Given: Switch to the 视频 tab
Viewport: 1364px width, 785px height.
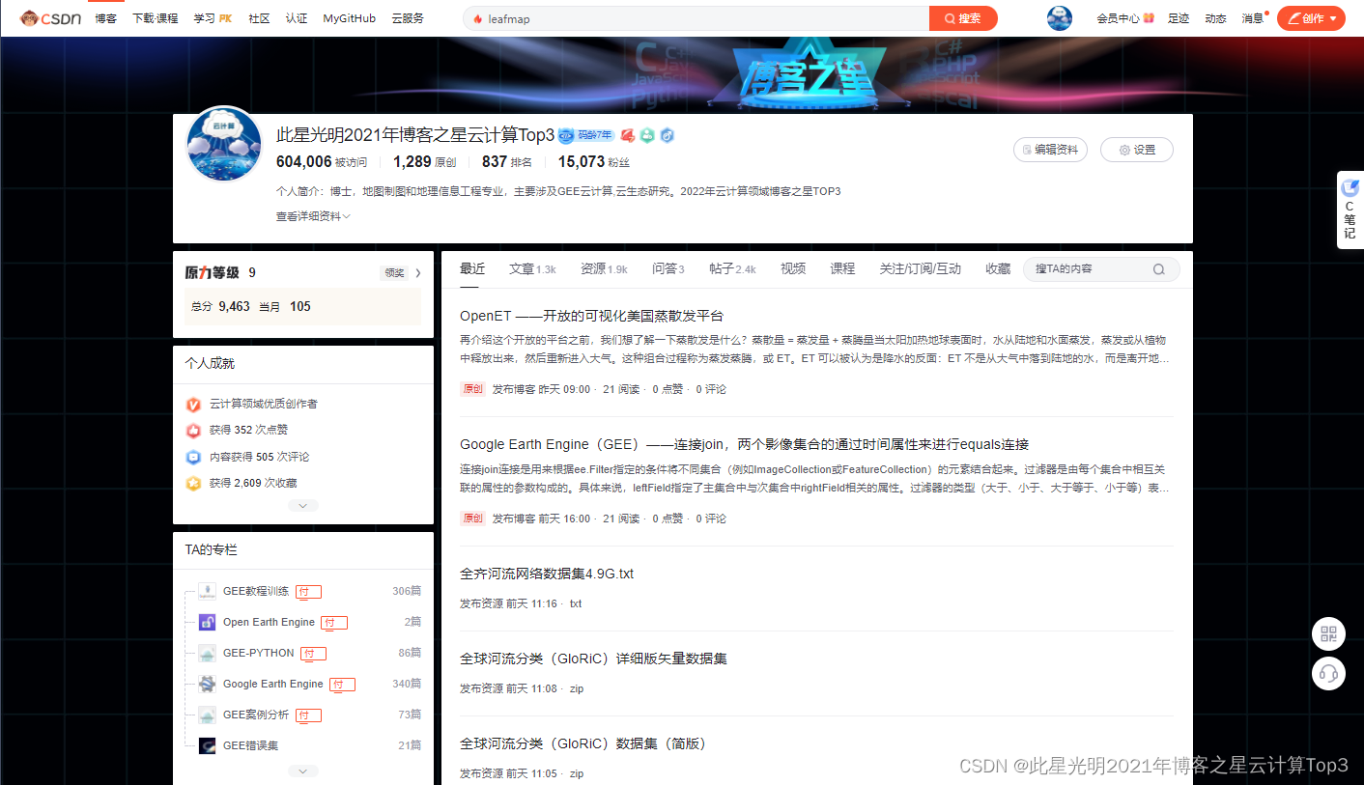Looking at the screenshot, I should [x=793, y=268].
